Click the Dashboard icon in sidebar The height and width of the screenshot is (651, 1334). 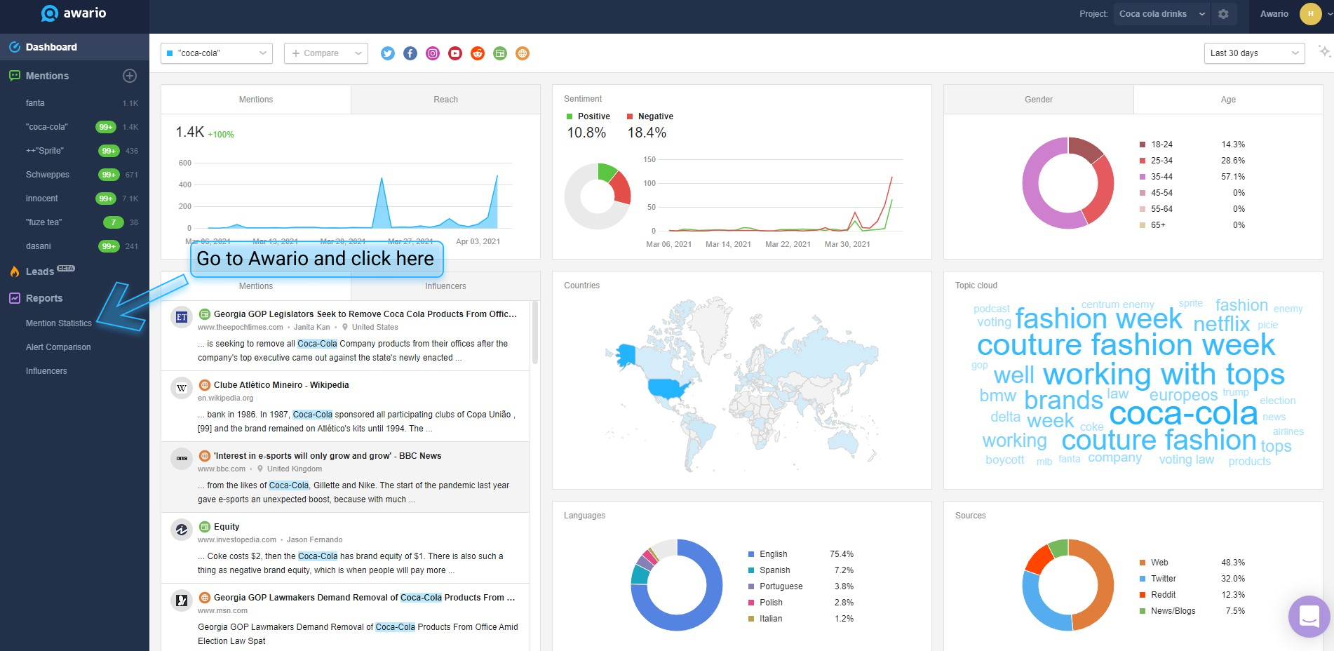coord(14,47)
